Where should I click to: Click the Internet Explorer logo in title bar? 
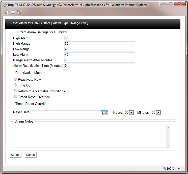[5, 5]
